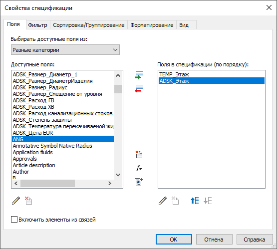Screen dimensions: 277x249
Task: Remove parameter with red arrow icon
Action: click(139, 89)
